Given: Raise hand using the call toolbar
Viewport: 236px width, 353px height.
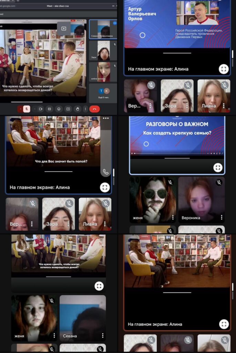Looking at the screenshot, I should (x=78, y=109).
